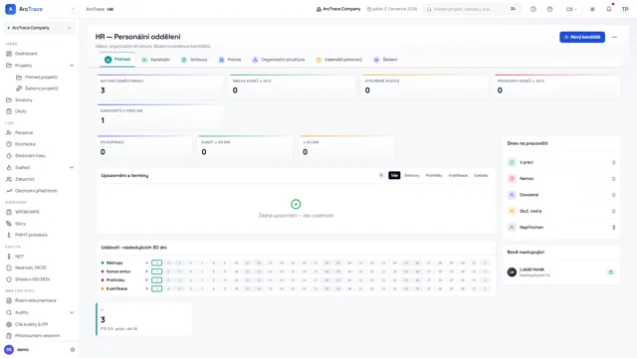Expand the Svářeči sidebar section
This screenshot has width=637, height=358.
72,167
